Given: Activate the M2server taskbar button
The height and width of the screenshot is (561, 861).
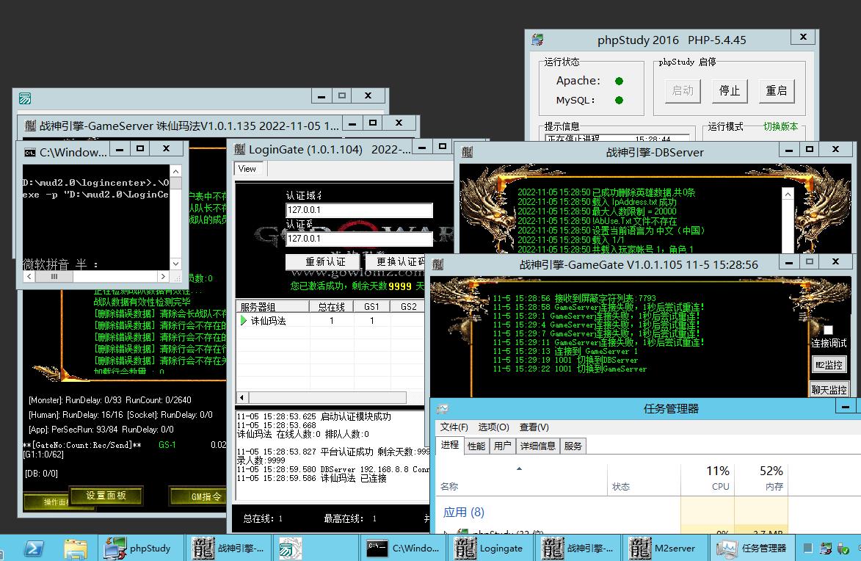Looking at the screenshot, I should (x=664, y=548).
